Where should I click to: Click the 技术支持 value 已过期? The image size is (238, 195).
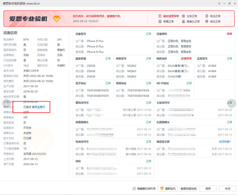[27, 138]
